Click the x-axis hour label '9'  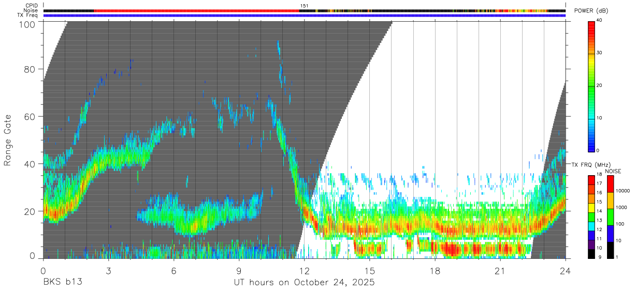pyautogui.click(x=239, y=271)
